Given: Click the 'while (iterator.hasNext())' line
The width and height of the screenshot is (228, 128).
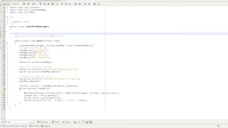Looking at the screenshot, I should coord(35,89).
